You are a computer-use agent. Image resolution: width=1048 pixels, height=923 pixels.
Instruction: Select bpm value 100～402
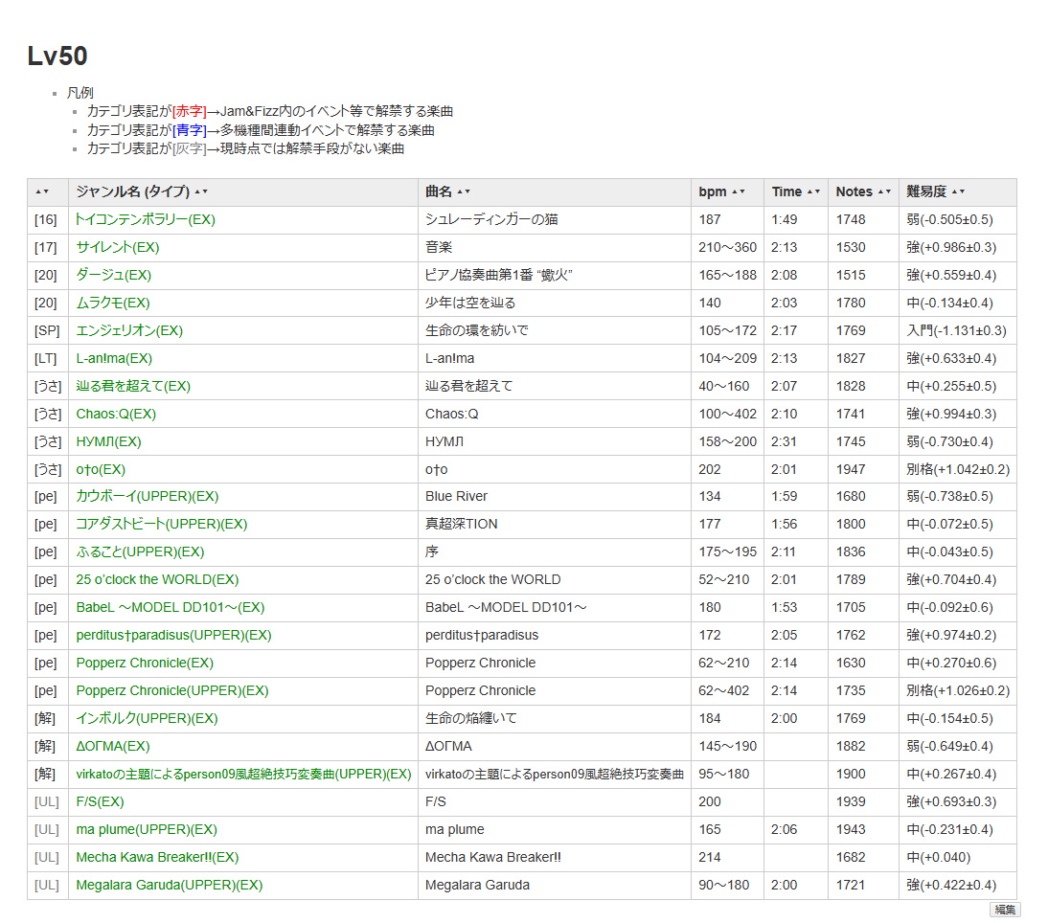click(x=727, y=414)
